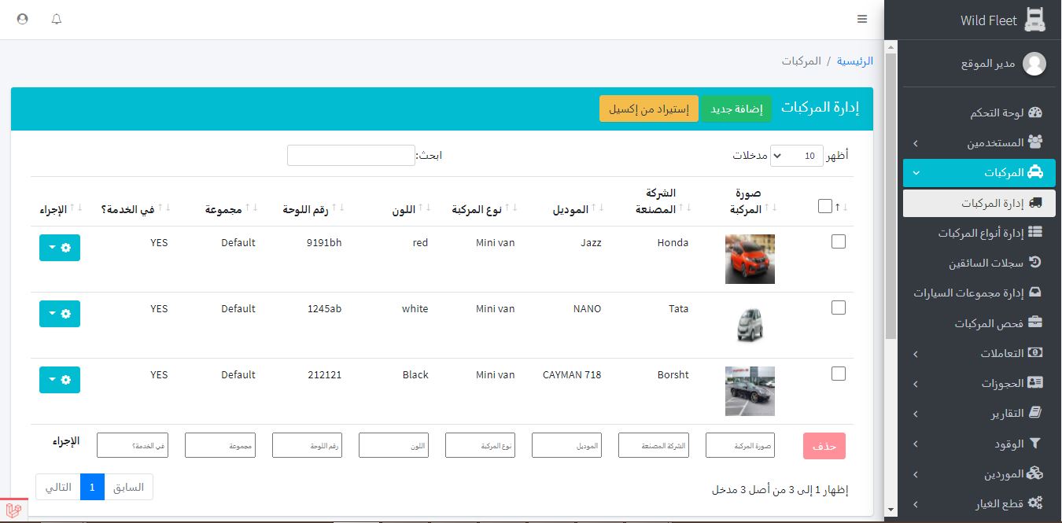Image resolution: width=1062 pixels, height=523 pixels.
Task: Click the Laravel debug bar icon
Action: pos(13,510)
